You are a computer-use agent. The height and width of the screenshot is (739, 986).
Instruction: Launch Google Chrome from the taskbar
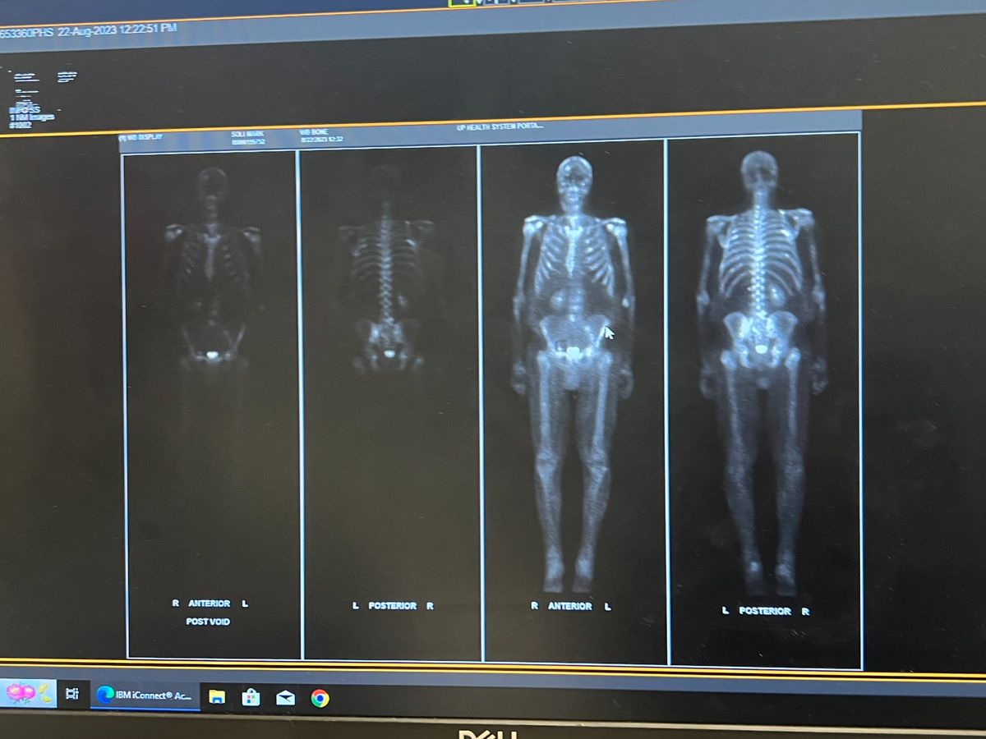(x=320, y=698)
